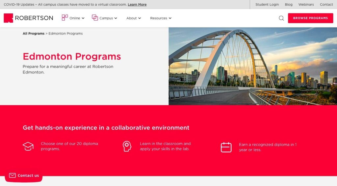
Task: Click the Edmonton bridge hero image
Action: click(253, 66)
